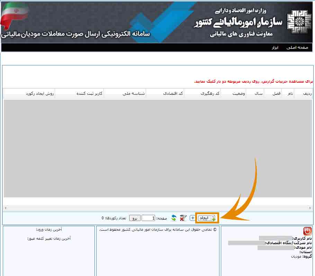Click the red power logout icon
Screen dimensions: 315x276
[x=307, y=231]
